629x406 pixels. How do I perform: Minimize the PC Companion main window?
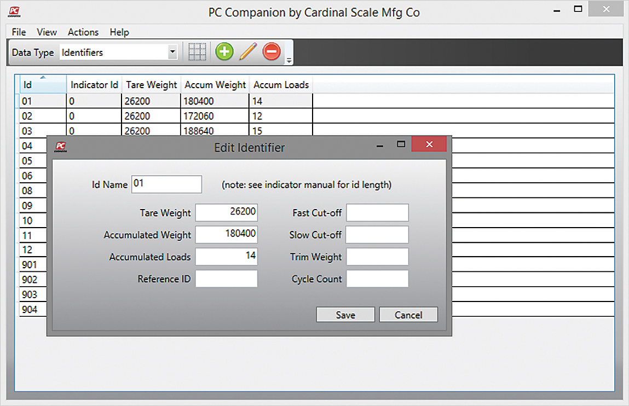coord(556,11)
